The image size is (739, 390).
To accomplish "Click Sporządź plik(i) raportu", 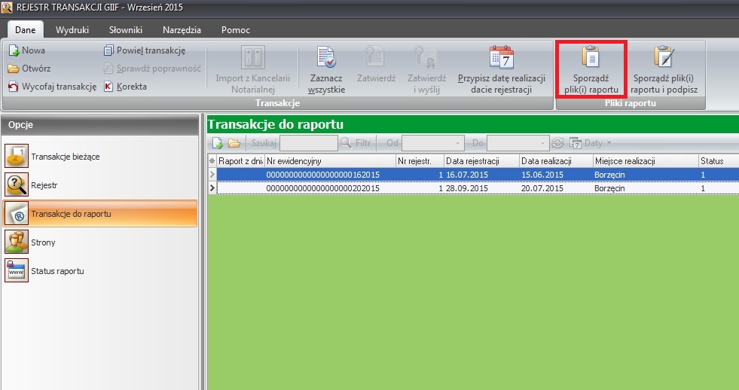I will pyautogui.click(x=591, y=70).
